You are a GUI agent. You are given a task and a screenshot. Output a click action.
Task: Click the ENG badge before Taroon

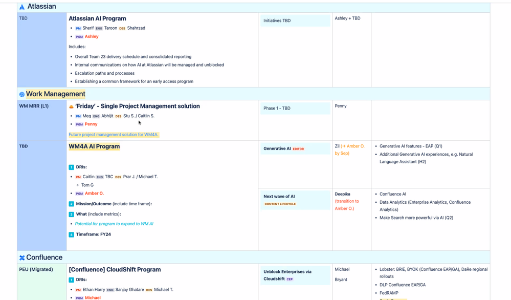(99, 28)
